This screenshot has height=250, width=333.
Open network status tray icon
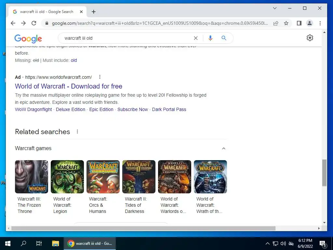275,243
